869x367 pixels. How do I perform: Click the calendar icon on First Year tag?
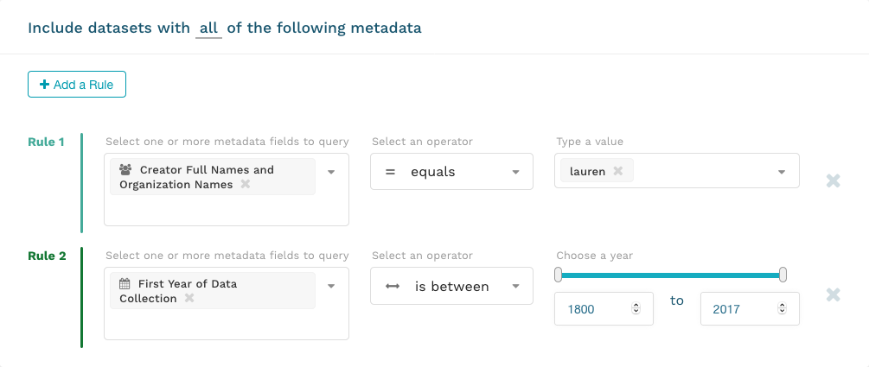125,284
